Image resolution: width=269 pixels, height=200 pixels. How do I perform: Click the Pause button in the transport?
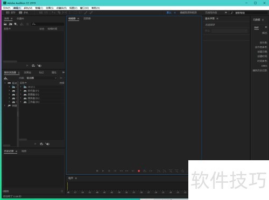(109, 171)
